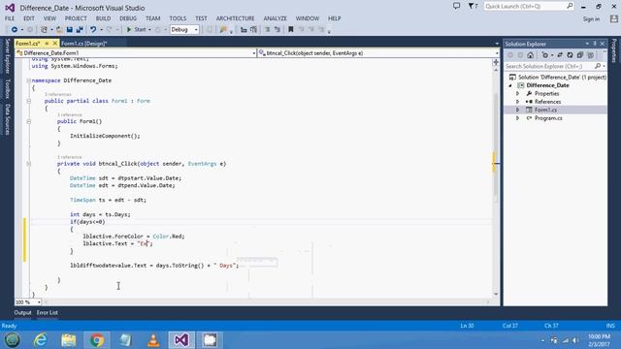Open the HELP menu
This screenshot has width=621, height=349.
334,18
